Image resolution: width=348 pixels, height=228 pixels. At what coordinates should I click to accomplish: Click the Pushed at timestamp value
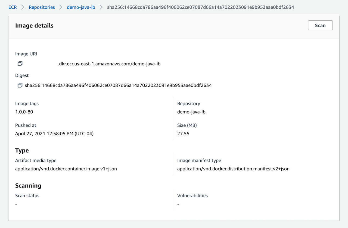[54, 133]
